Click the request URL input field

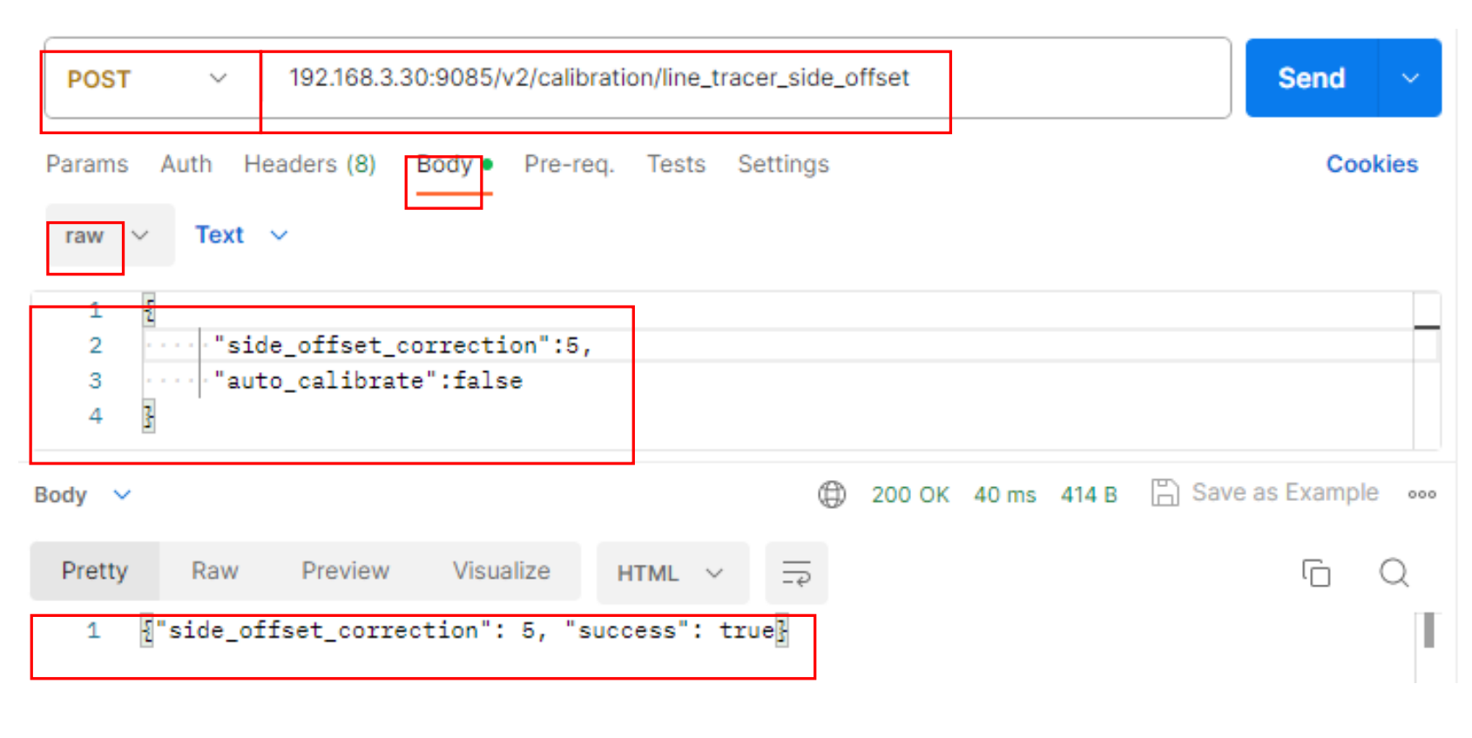(599, 78)
